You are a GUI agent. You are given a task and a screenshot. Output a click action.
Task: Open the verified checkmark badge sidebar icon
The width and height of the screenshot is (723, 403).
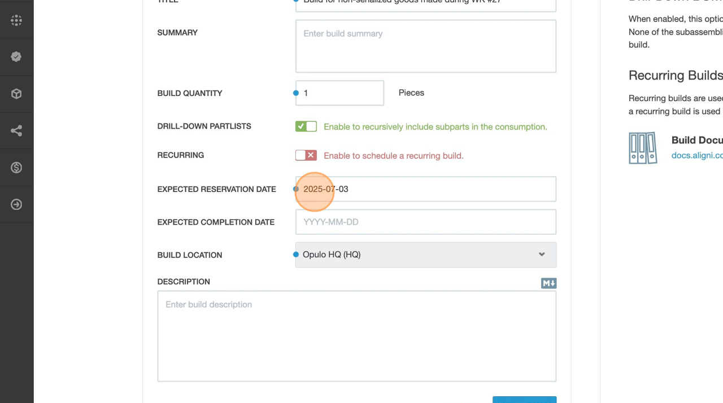coord(16,56)
